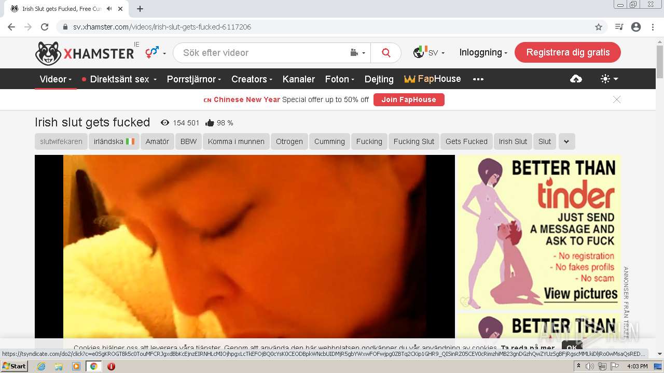Show hidden tray icons arrow
This screenshot has height=373, width=664.
(x=578, y=366)
